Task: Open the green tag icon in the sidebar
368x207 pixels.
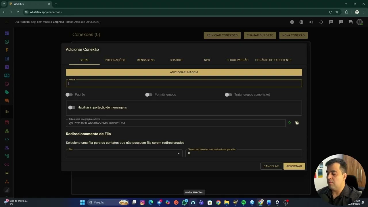Action: [7, 92]
